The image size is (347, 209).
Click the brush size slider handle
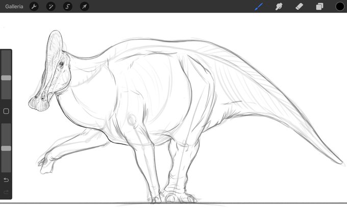(x=6, y=78)
